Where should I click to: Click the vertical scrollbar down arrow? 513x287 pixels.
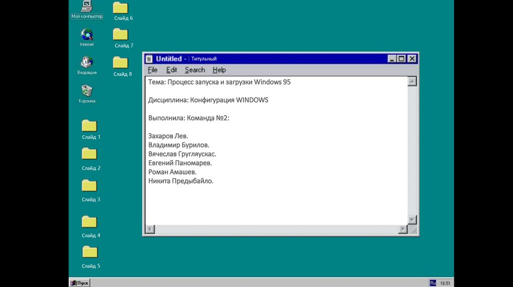[412, 220]
